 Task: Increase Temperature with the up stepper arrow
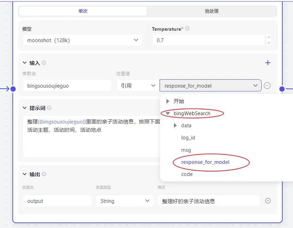click(269, 37)
